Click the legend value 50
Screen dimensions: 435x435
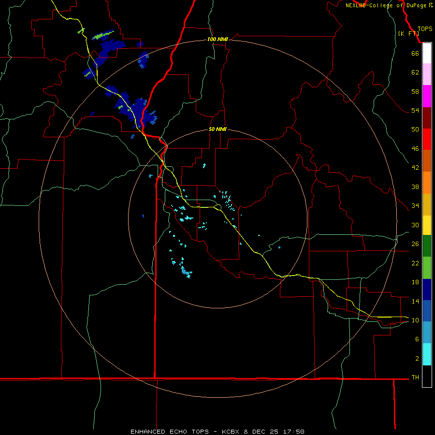415,129
